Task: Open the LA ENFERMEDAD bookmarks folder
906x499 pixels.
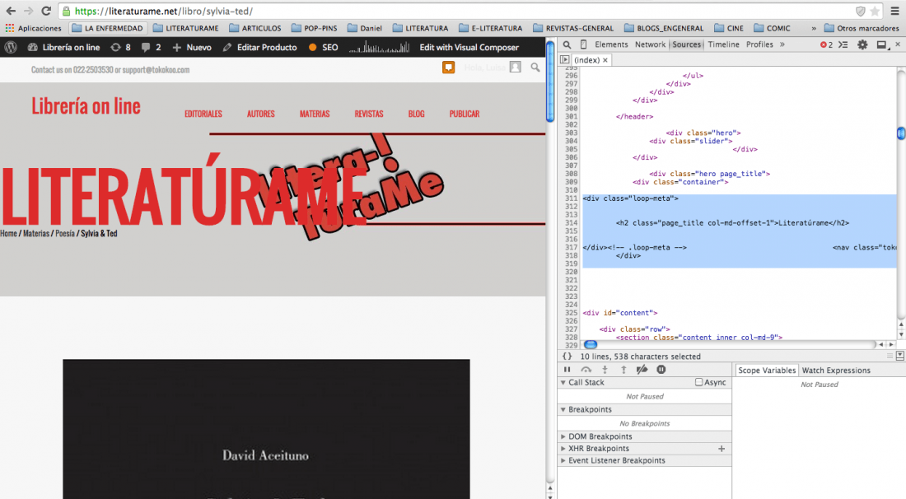Action: [107, 28]
